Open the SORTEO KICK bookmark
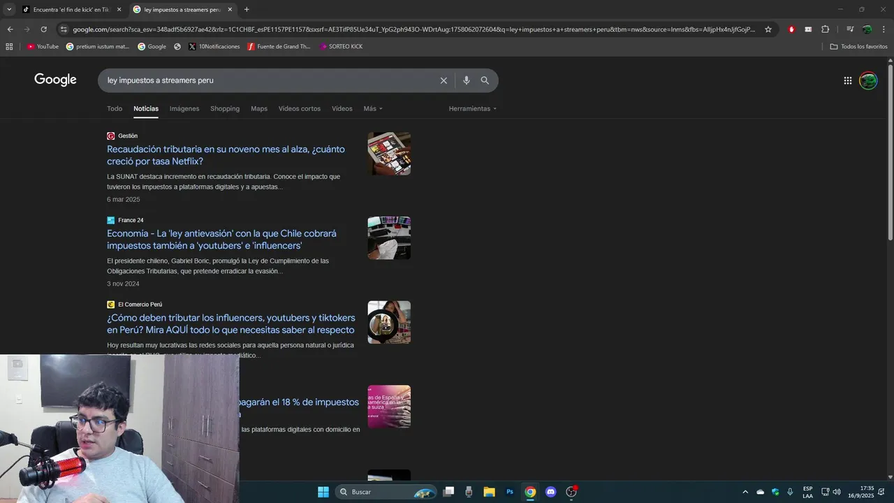 341,47
